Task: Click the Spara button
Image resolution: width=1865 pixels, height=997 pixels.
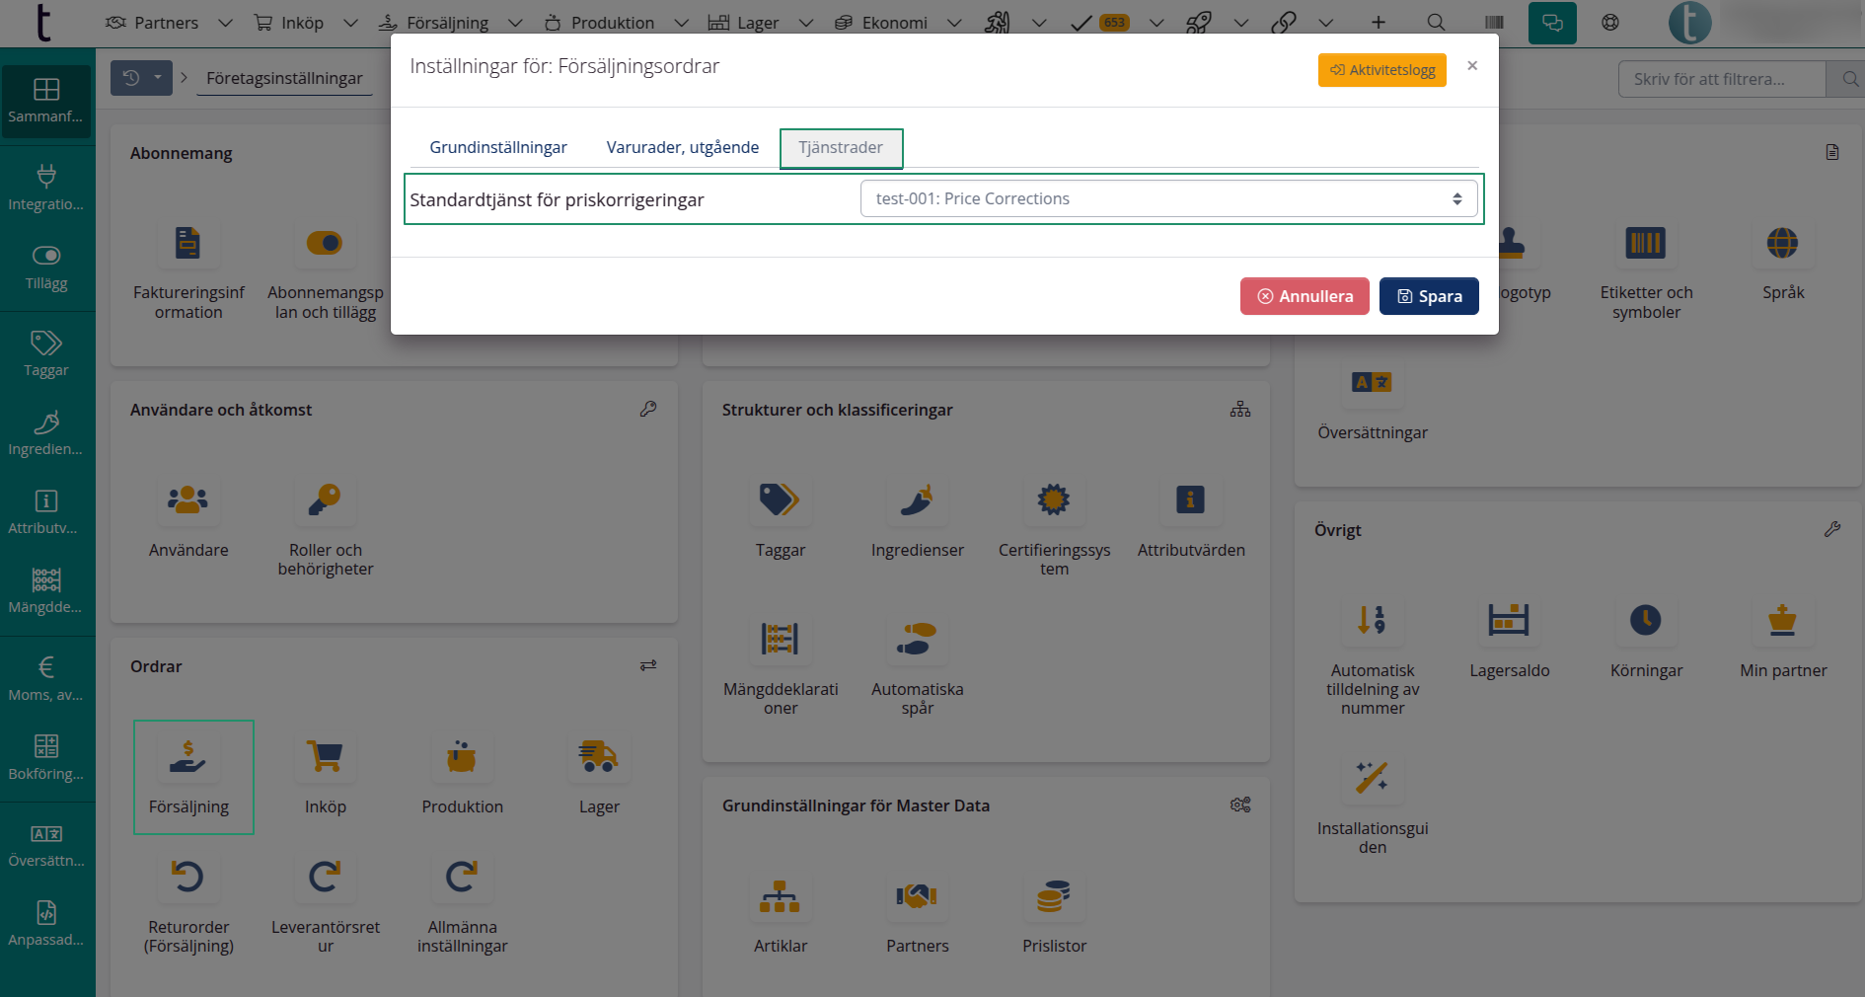Action: coord(1428,296)
